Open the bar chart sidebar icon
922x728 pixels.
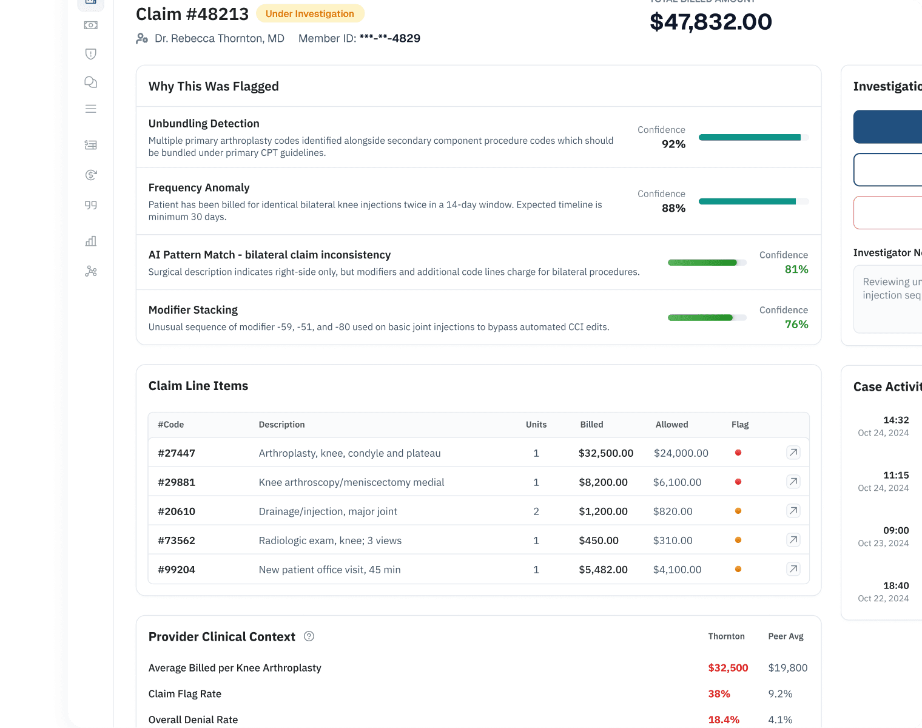[x=91, y=241]
